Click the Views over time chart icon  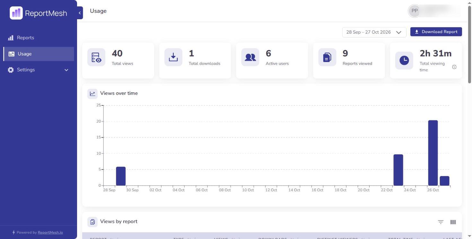click(x=92, y=94)
